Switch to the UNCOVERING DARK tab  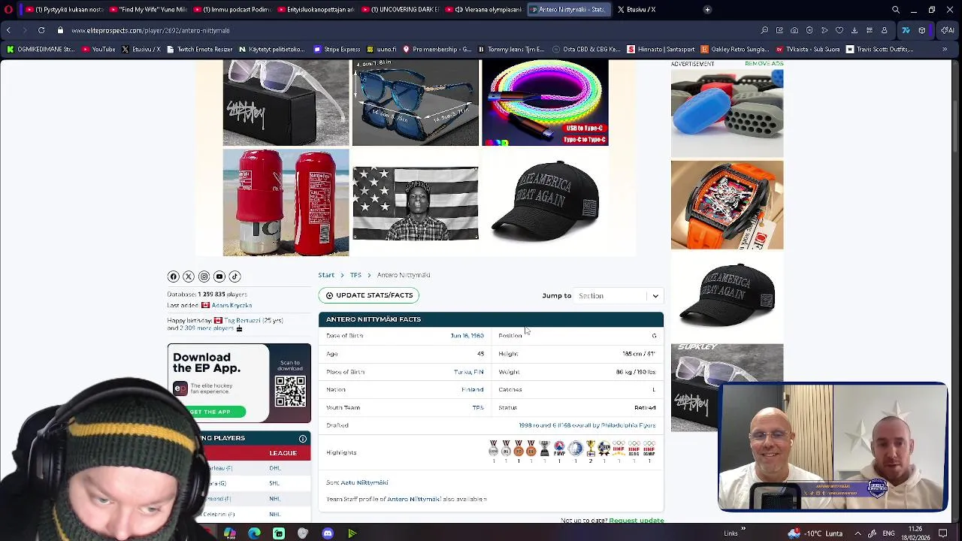[399, 10]
